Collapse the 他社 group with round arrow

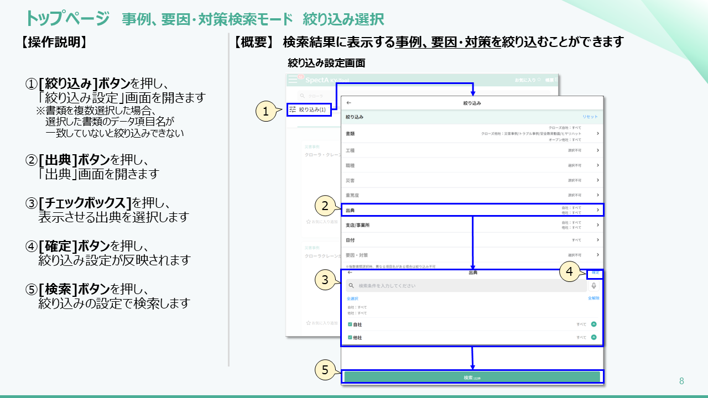[x=594, y=337]
